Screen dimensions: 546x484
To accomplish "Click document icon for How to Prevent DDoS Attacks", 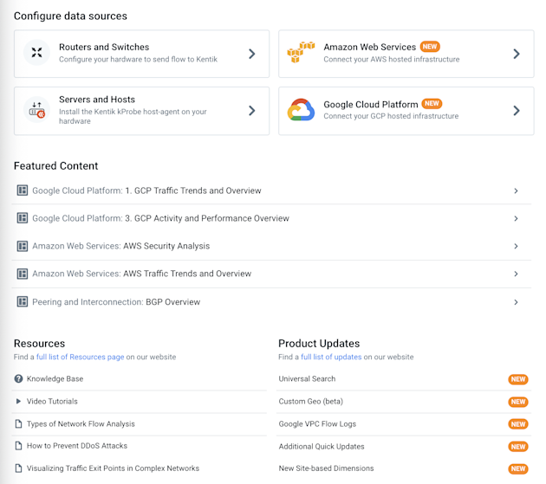I will (18, 446).
